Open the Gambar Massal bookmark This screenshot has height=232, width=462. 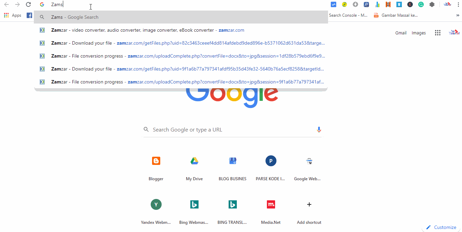click(396, 15)
